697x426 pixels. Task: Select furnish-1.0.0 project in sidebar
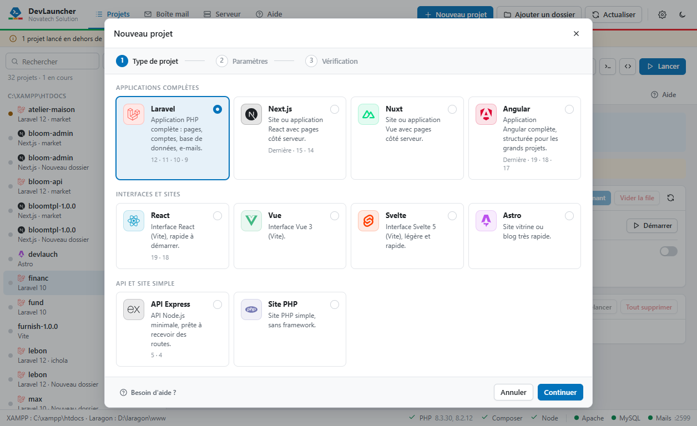point(54,331)
